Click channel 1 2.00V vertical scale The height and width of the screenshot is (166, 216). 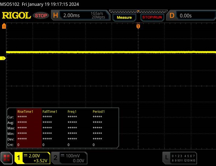pyautogui.click(x=34, y=156)
